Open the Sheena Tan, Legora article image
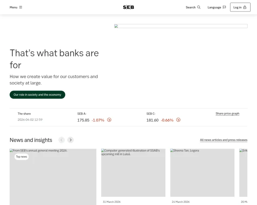 click(x=202, y=173)
